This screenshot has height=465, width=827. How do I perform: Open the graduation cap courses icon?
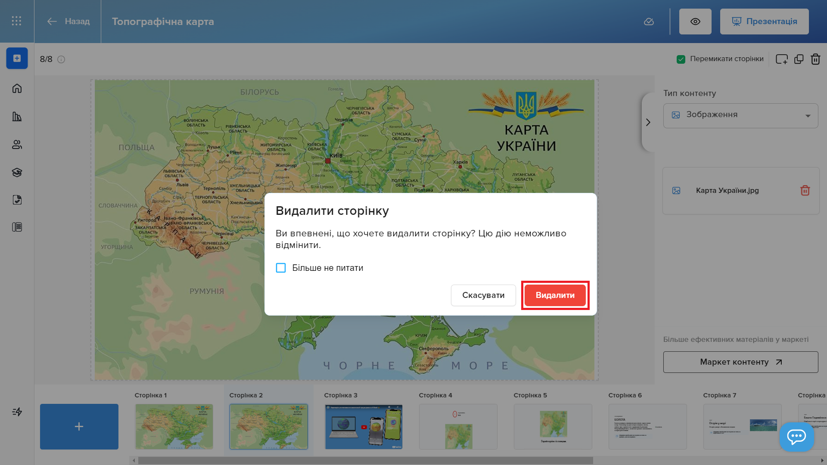pos(17,172)
